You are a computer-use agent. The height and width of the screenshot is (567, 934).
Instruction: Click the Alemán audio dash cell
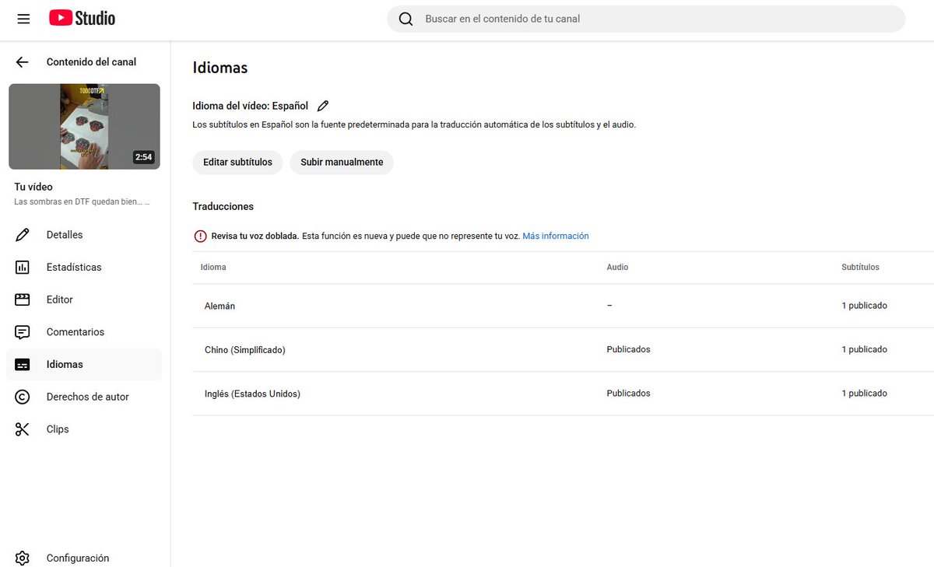(x=609, y=306)
